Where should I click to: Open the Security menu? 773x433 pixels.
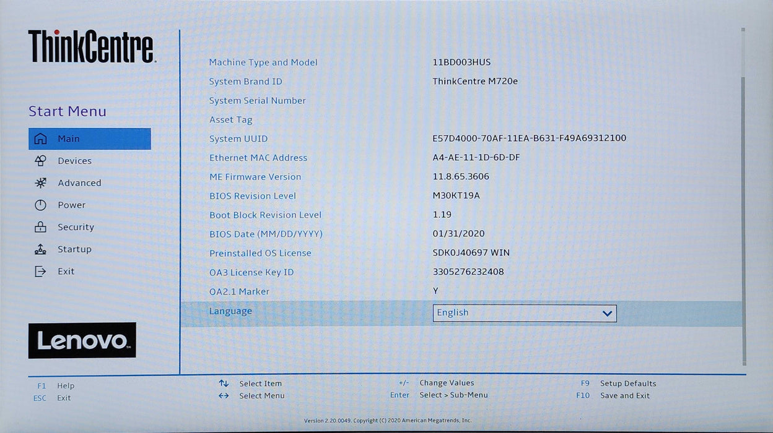(x=76, y=227)
